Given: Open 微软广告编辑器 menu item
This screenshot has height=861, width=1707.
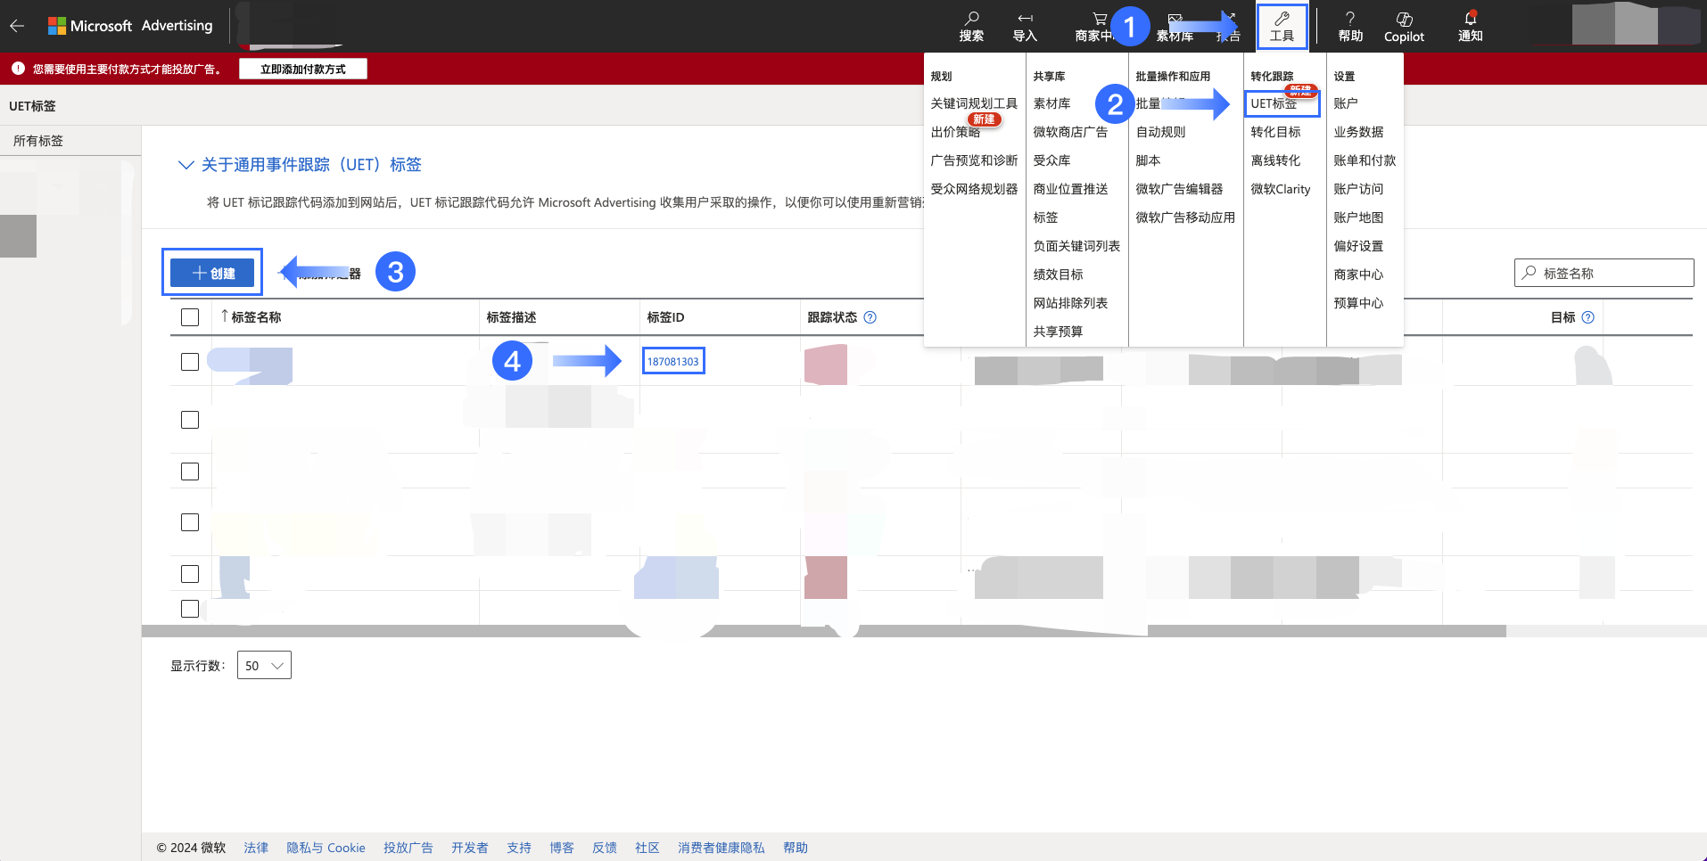Looking at the screenshot, I should click(x=1179, y=189).
